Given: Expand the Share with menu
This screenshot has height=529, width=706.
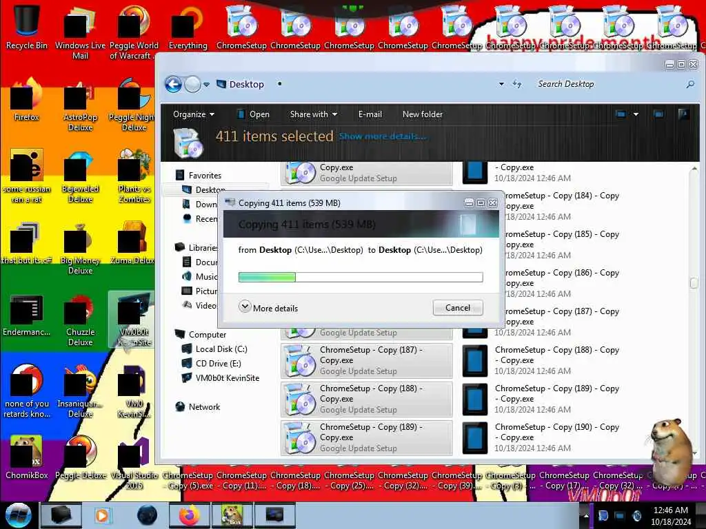Looking at the screenshot, I should point(314,114).
